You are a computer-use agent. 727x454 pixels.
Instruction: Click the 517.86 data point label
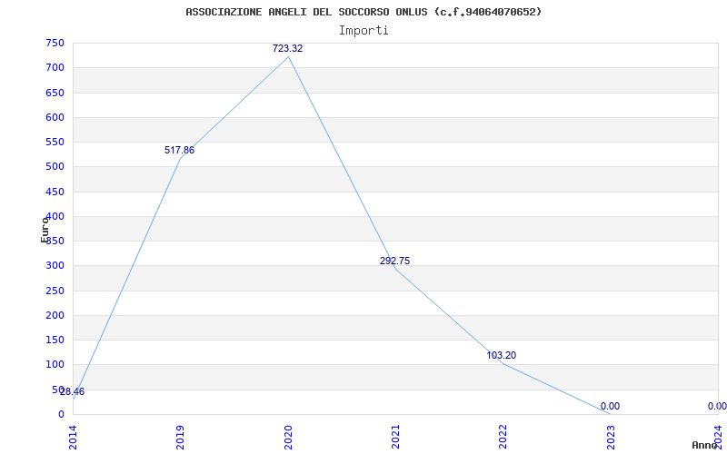click(179, 150)
